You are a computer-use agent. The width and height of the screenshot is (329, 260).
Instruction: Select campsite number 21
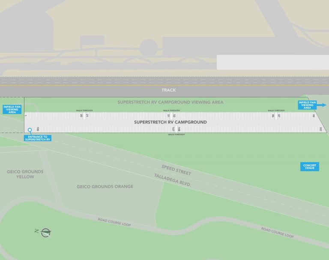point(87,115)
